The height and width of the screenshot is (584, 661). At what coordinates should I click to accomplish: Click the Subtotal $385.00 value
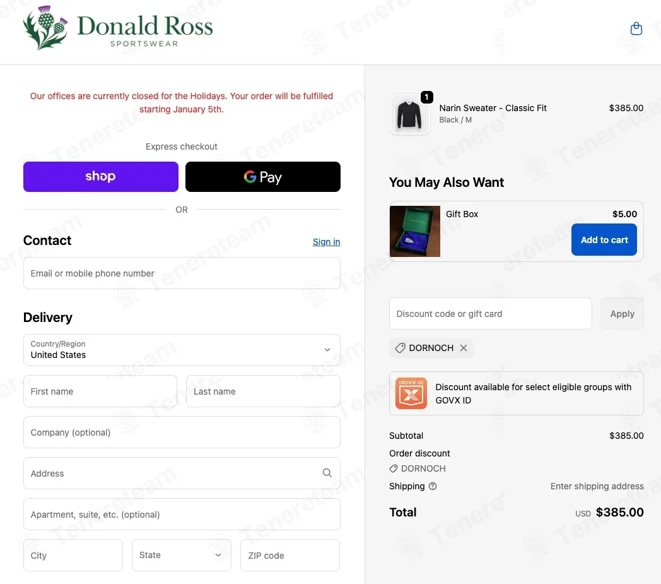626,436
